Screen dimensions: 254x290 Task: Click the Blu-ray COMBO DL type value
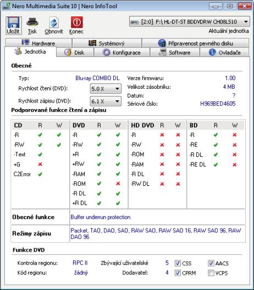pos(97,78)
